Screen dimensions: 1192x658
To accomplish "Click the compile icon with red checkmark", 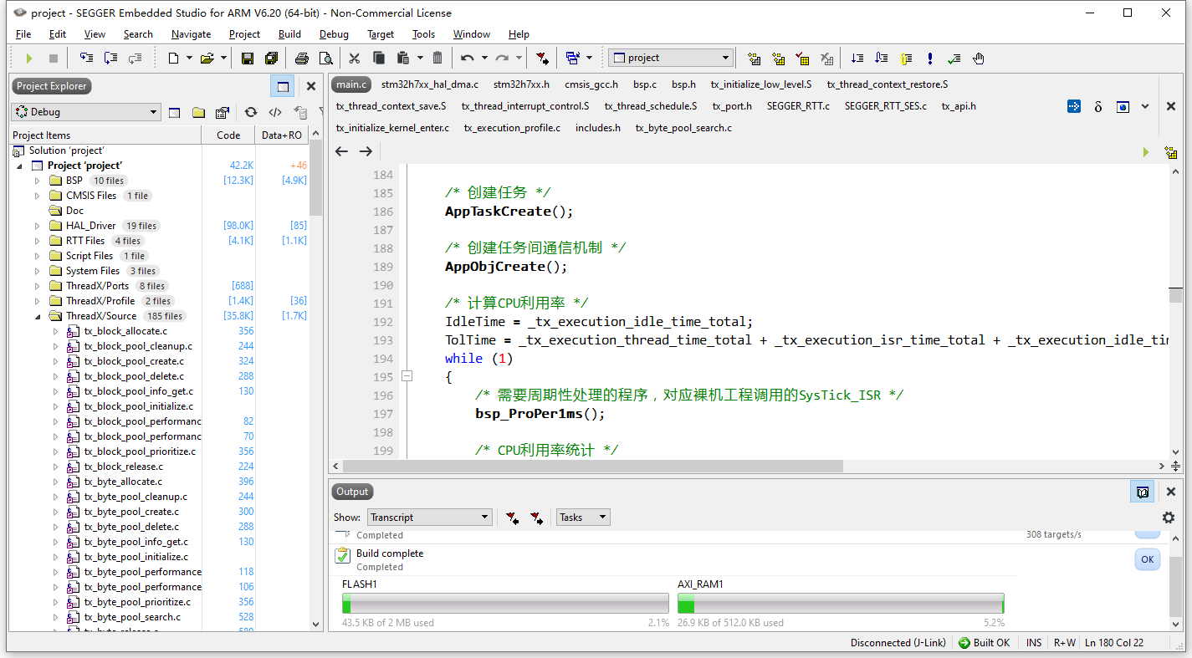I will (x=803, y=58).
